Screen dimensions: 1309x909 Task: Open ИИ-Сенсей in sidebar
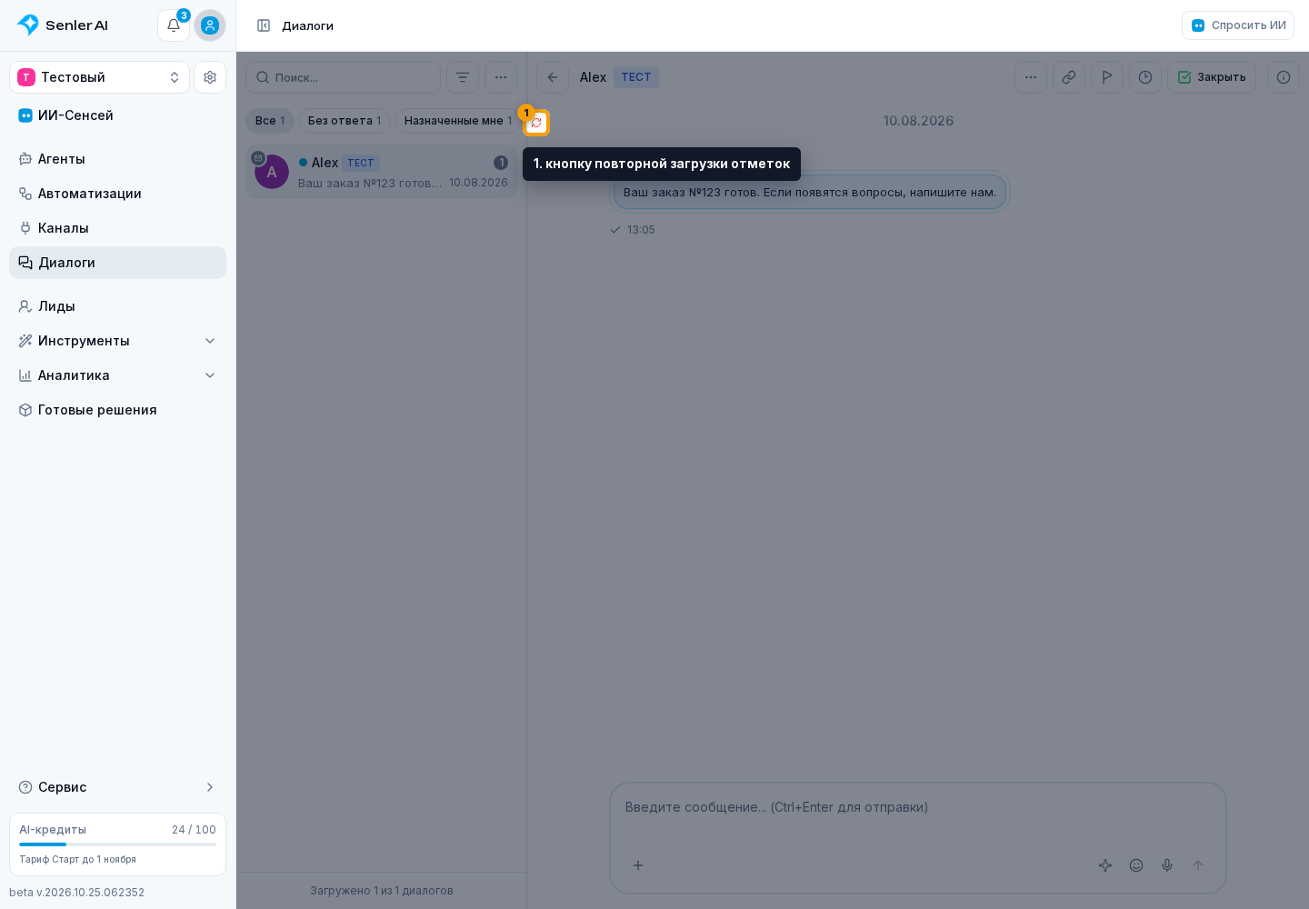[118, 115]
